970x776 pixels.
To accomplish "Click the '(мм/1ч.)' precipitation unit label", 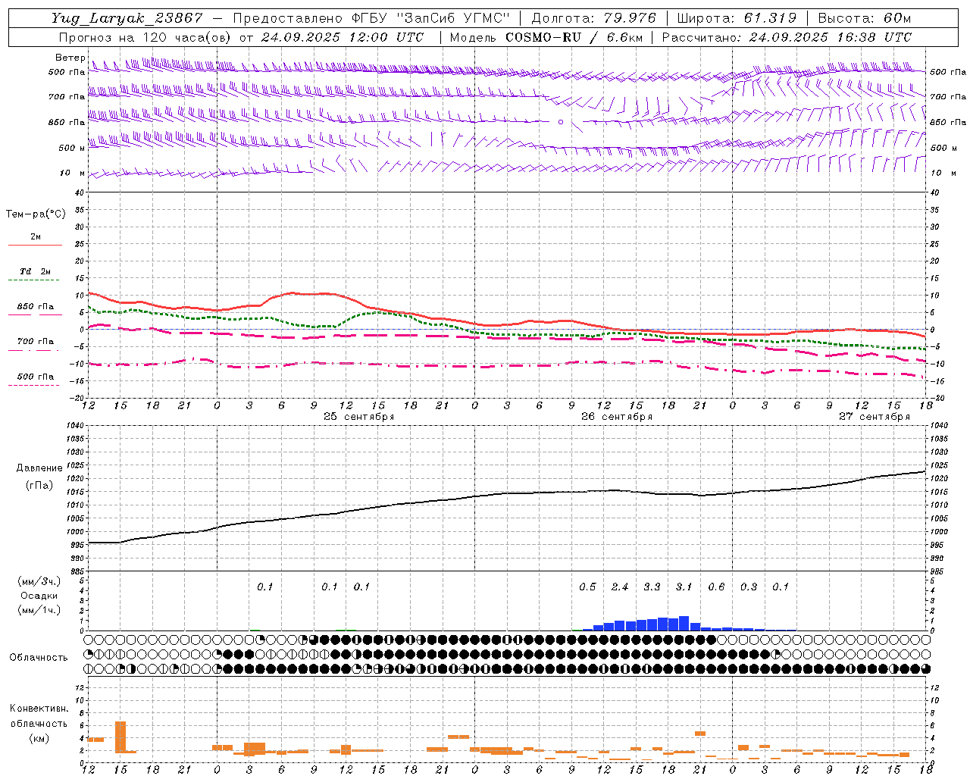I will (39, 610).
